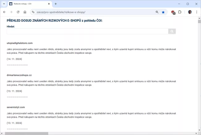Go to the browser home page

pos(25,12)
